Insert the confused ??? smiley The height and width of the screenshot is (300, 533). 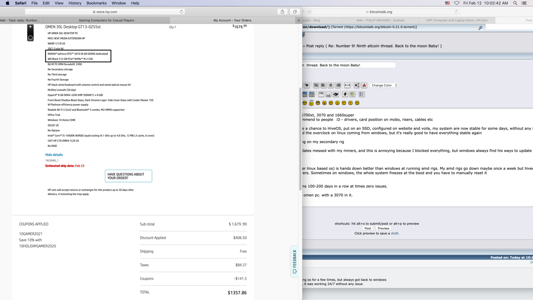tap(311, 103)
